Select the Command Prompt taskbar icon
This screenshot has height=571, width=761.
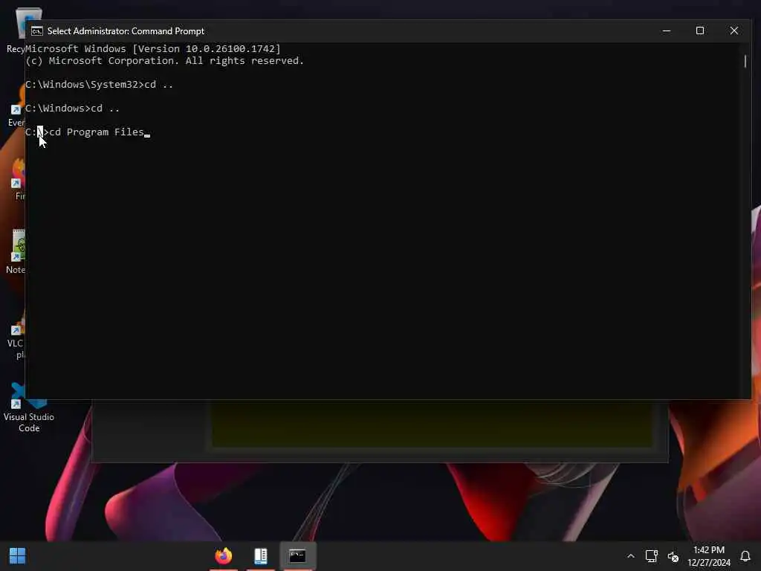297,556
